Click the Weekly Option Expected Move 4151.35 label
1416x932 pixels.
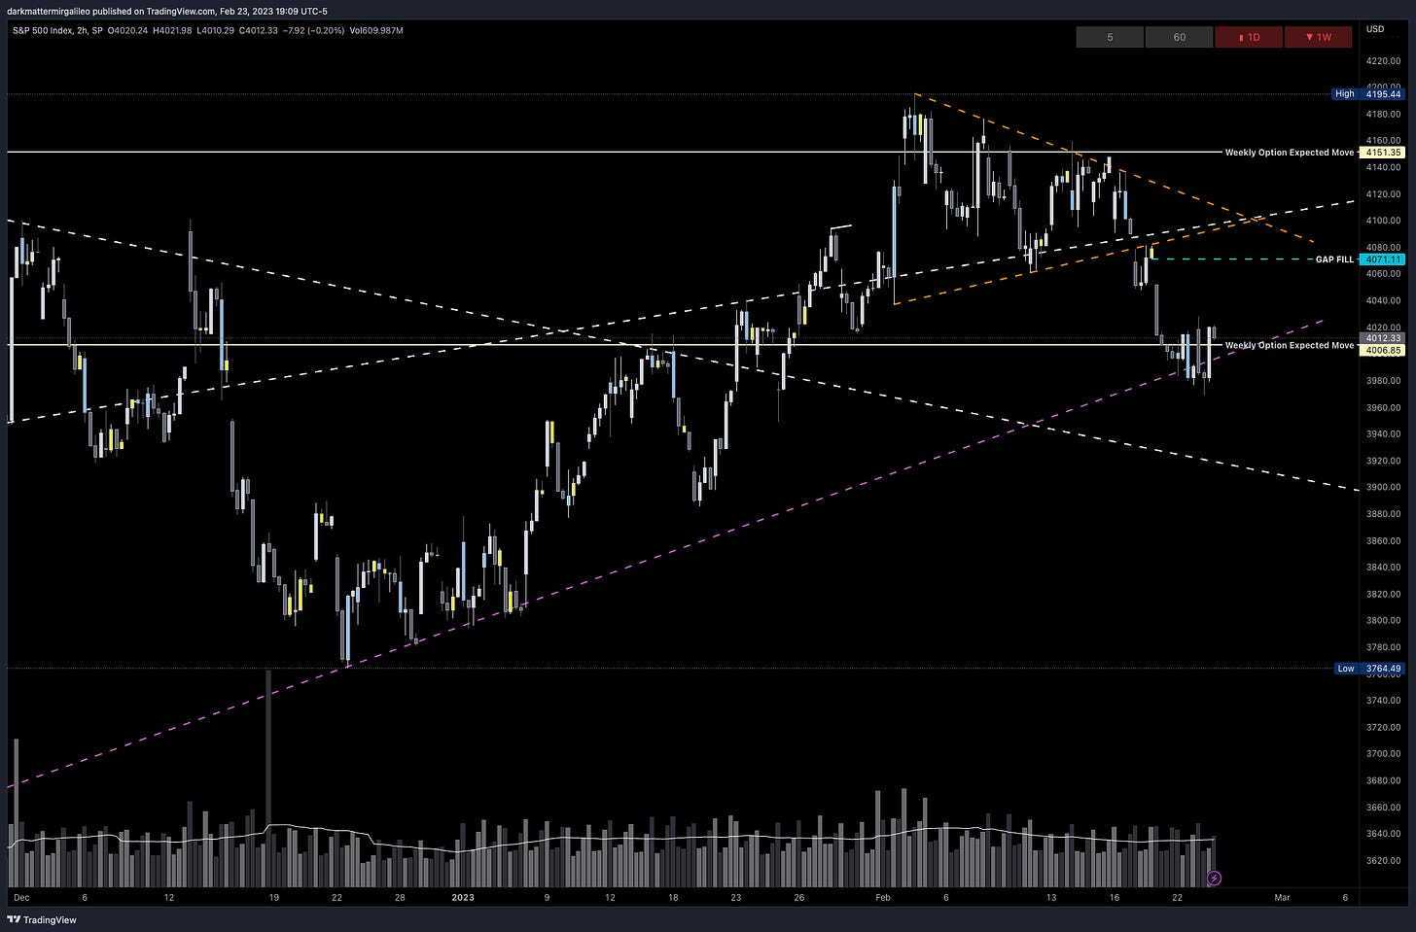pyautogui.click(x=1314, y=153)
